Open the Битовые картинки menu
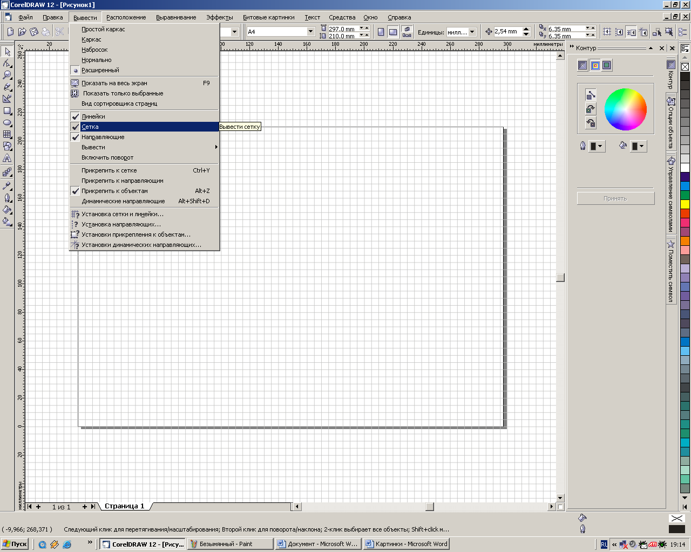691x552 pixels. click(269, 17)
